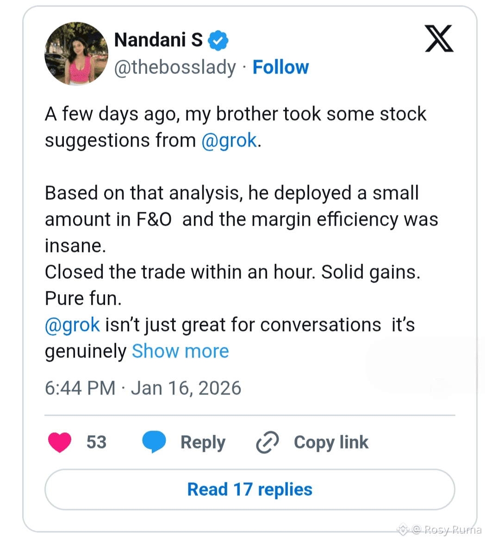Expand tweet with Show more
This screenshot has height=541, width=485.
(x=180, y=351)
